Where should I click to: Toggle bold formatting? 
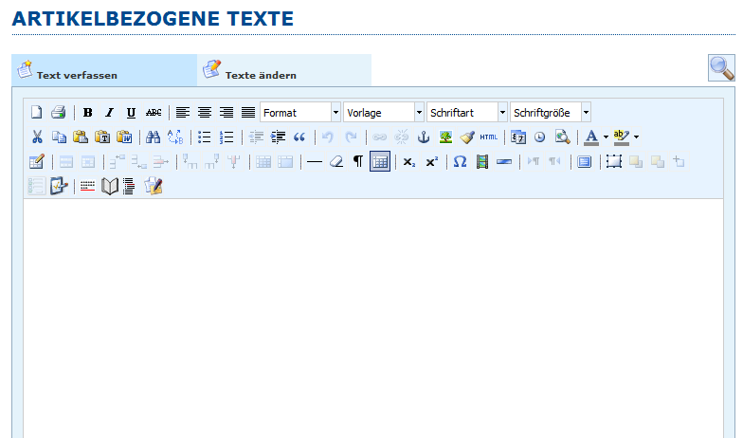click(88, 113)
